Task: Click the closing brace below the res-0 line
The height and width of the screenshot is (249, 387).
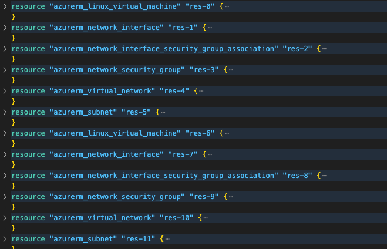Action: point(14,17)
